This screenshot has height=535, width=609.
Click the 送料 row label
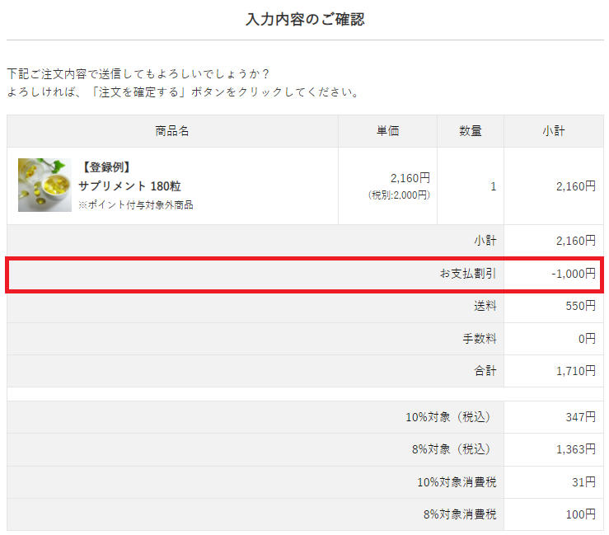pyautogui.click(x=485, y=306)
